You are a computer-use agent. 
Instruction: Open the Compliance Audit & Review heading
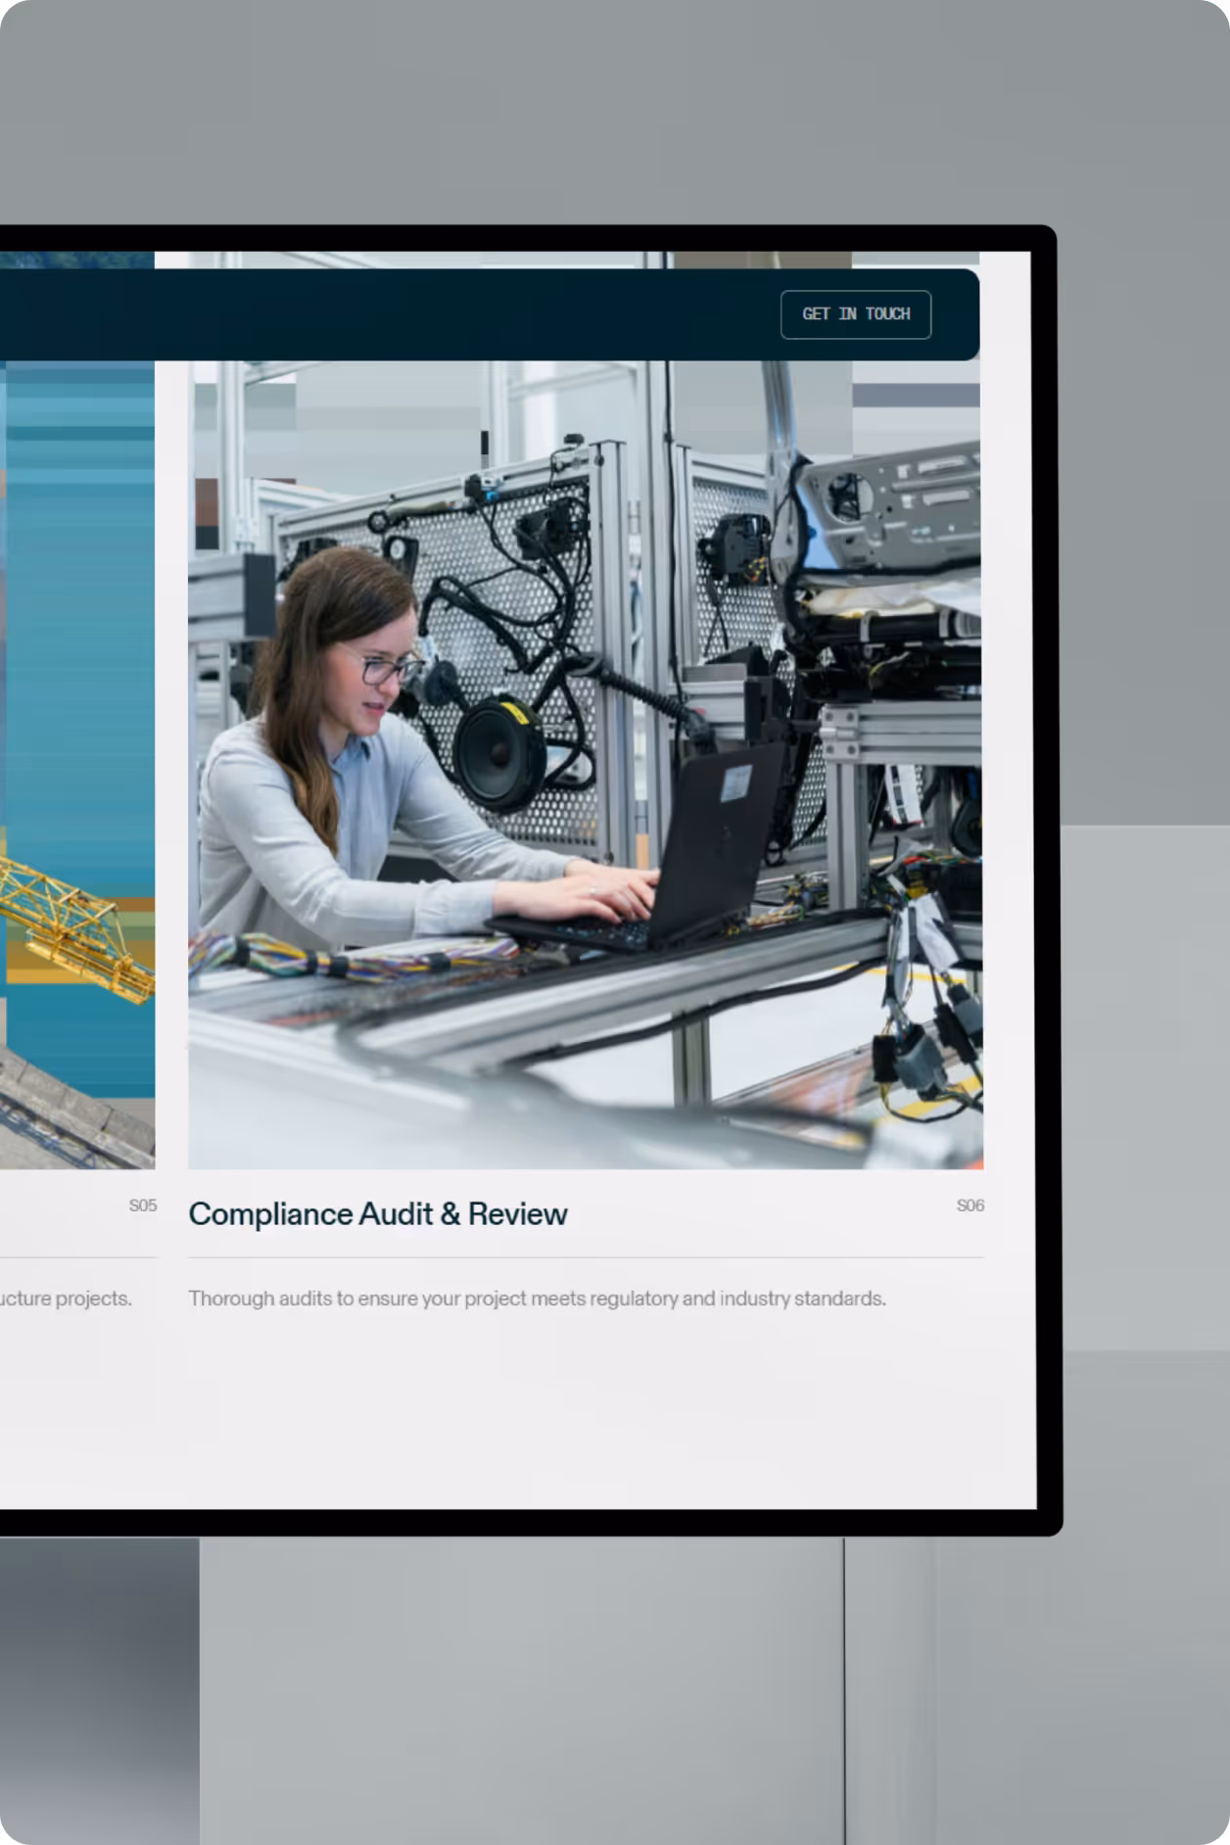click(x=378, y=1214)
